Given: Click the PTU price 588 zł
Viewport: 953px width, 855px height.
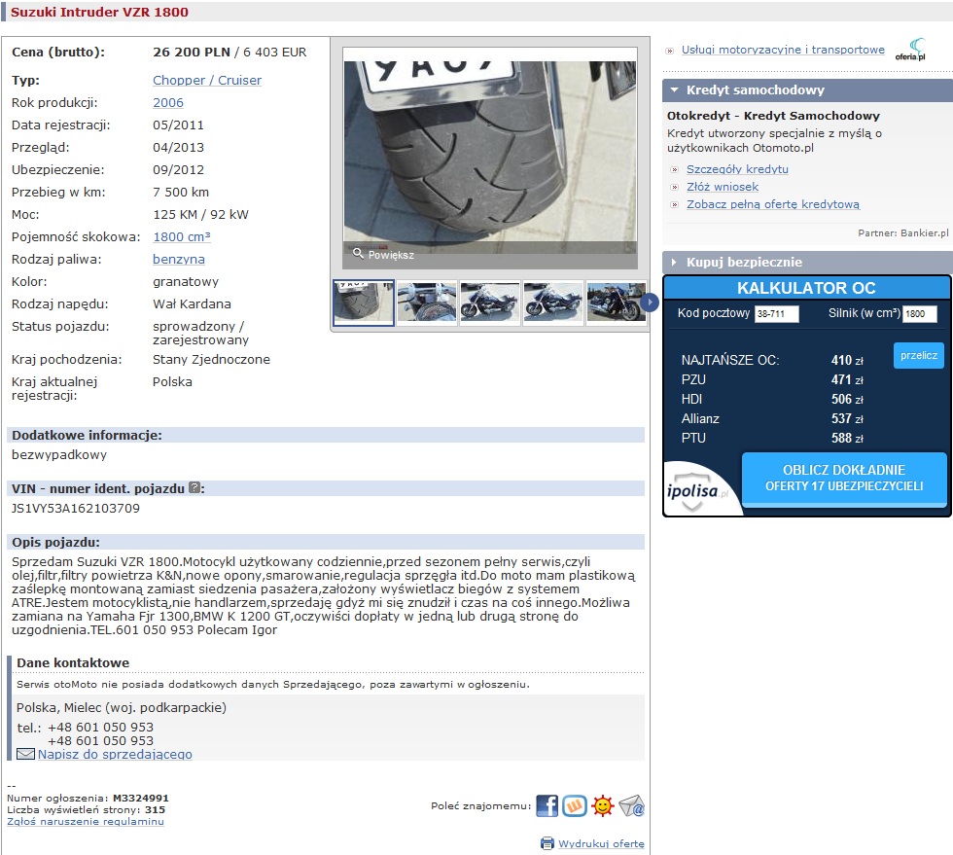Looking at the screenshot, I should point(847,438).
